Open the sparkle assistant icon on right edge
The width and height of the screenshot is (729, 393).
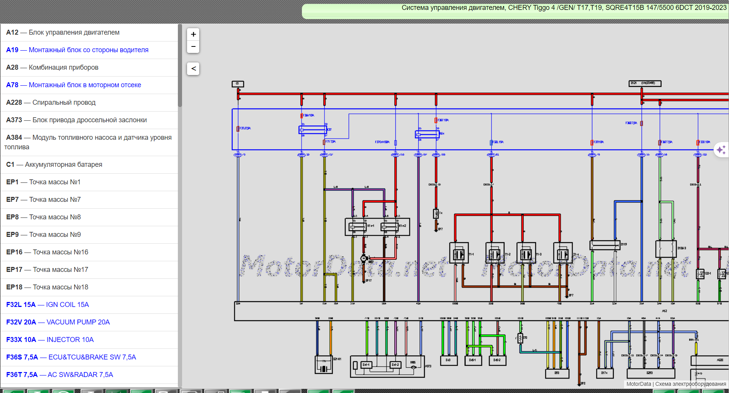point(721,150)
